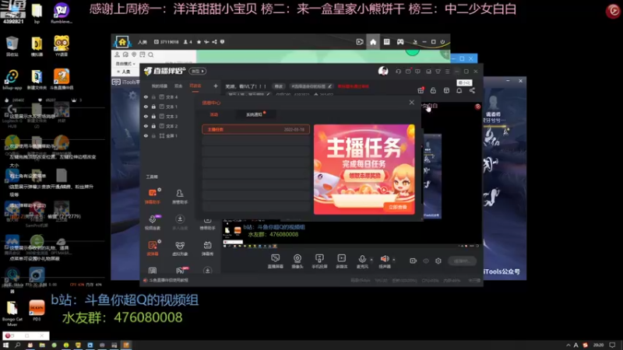Close the message center dialog
The height and width of the screenshot is (350, 623).
click(412, 103)
